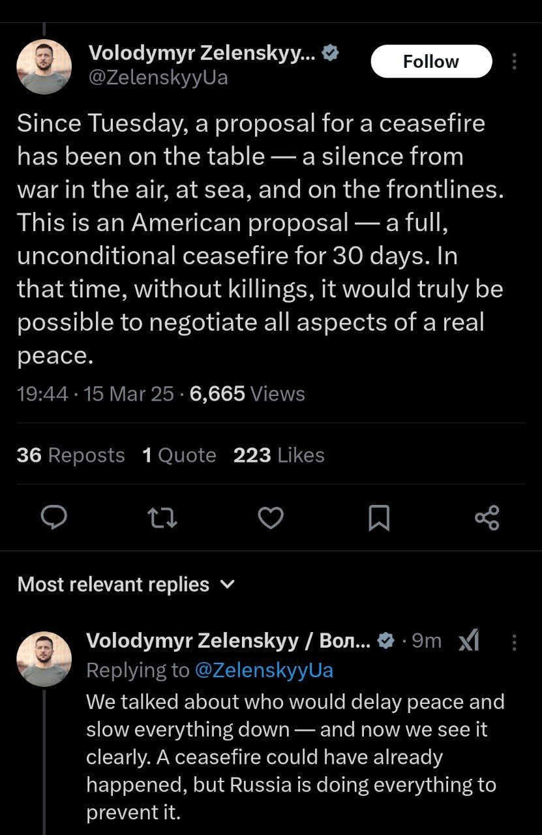The image size is (542, 835).
Task: Click the reply author's profile picture
Action: pos(44,658)
